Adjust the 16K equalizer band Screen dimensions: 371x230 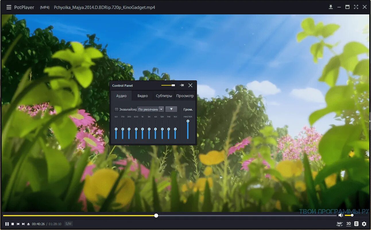[x=175, y=129]
